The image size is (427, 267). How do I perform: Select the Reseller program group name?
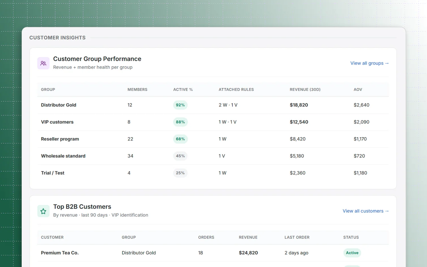[60, 139]
